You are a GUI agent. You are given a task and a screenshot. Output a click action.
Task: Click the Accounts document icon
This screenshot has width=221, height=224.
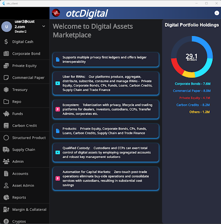pos(6,174)
